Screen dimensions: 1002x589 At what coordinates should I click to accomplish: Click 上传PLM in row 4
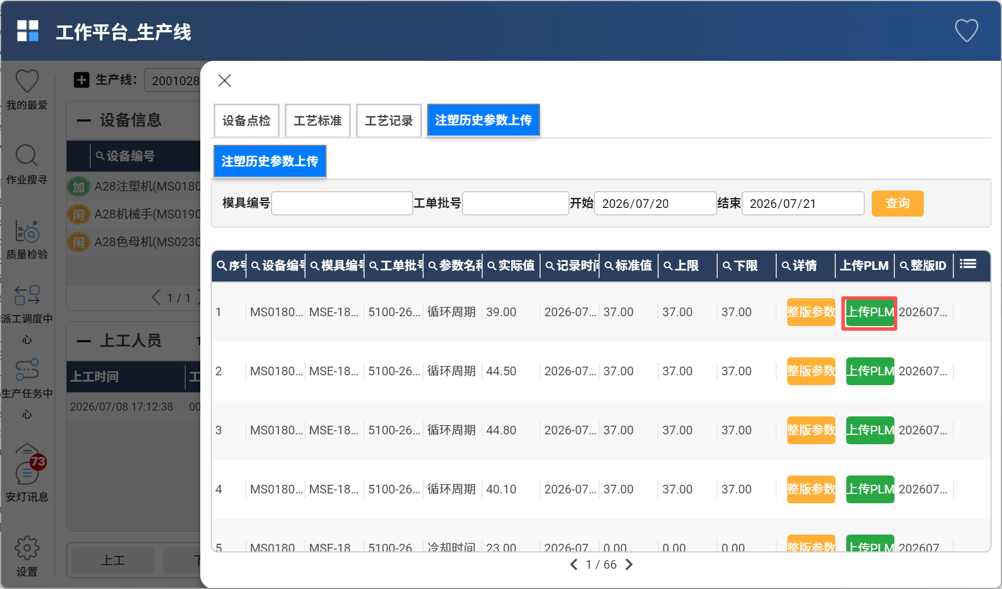click(870, 489)
